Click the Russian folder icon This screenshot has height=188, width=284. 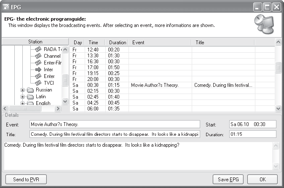(x=30, y=90)
